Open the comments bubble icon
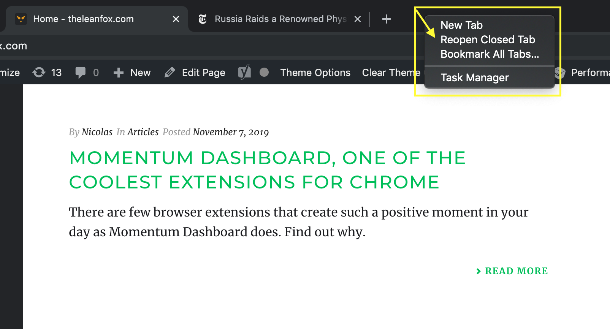 (80, 72)
